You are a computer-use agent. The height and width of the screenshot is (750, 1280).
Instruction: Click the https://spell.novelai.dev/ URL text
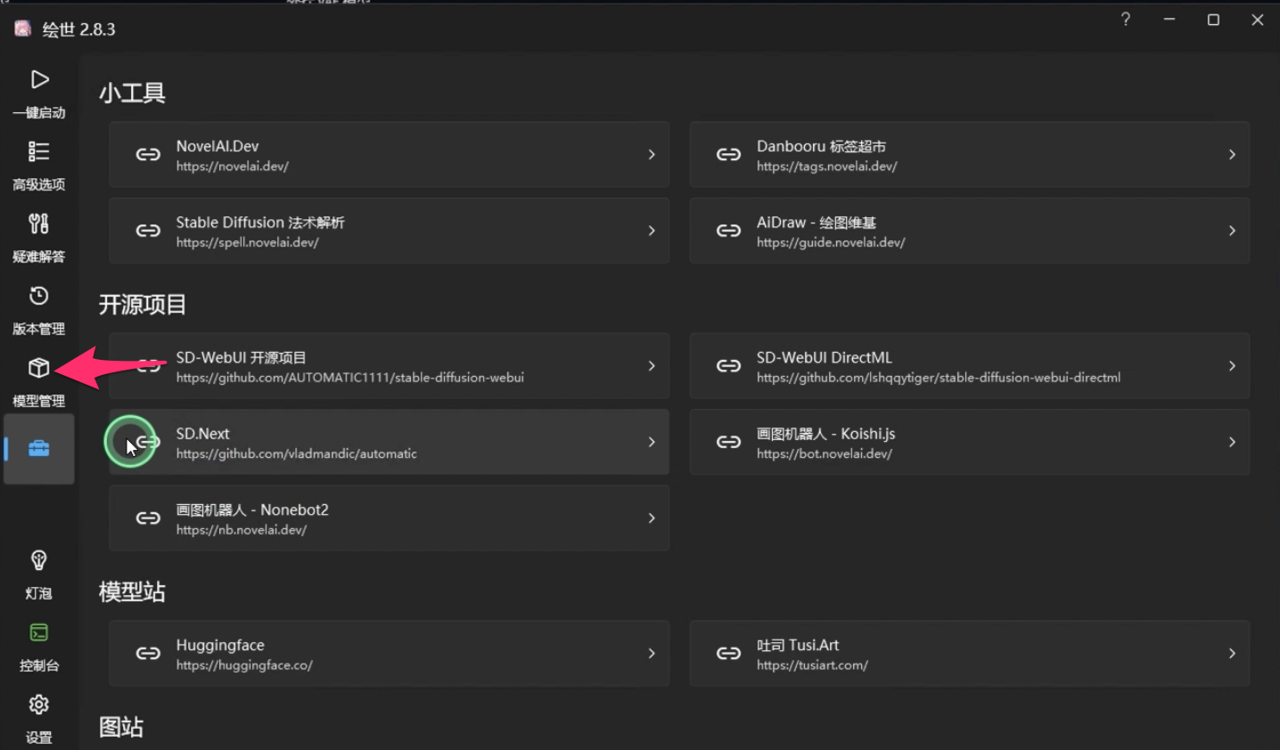[247, 242]
